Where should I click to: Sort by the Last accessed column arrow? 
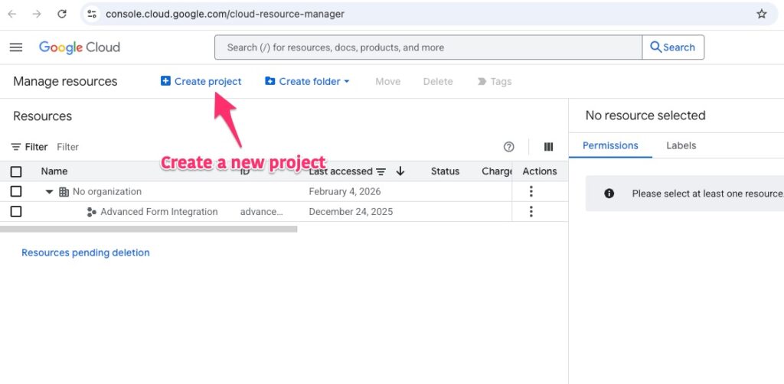click(x=400, y=171)
